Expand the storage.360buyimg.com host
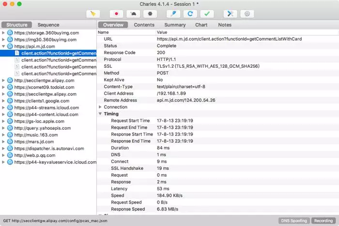This screenshot has height=226, width=339. point(3,33)
